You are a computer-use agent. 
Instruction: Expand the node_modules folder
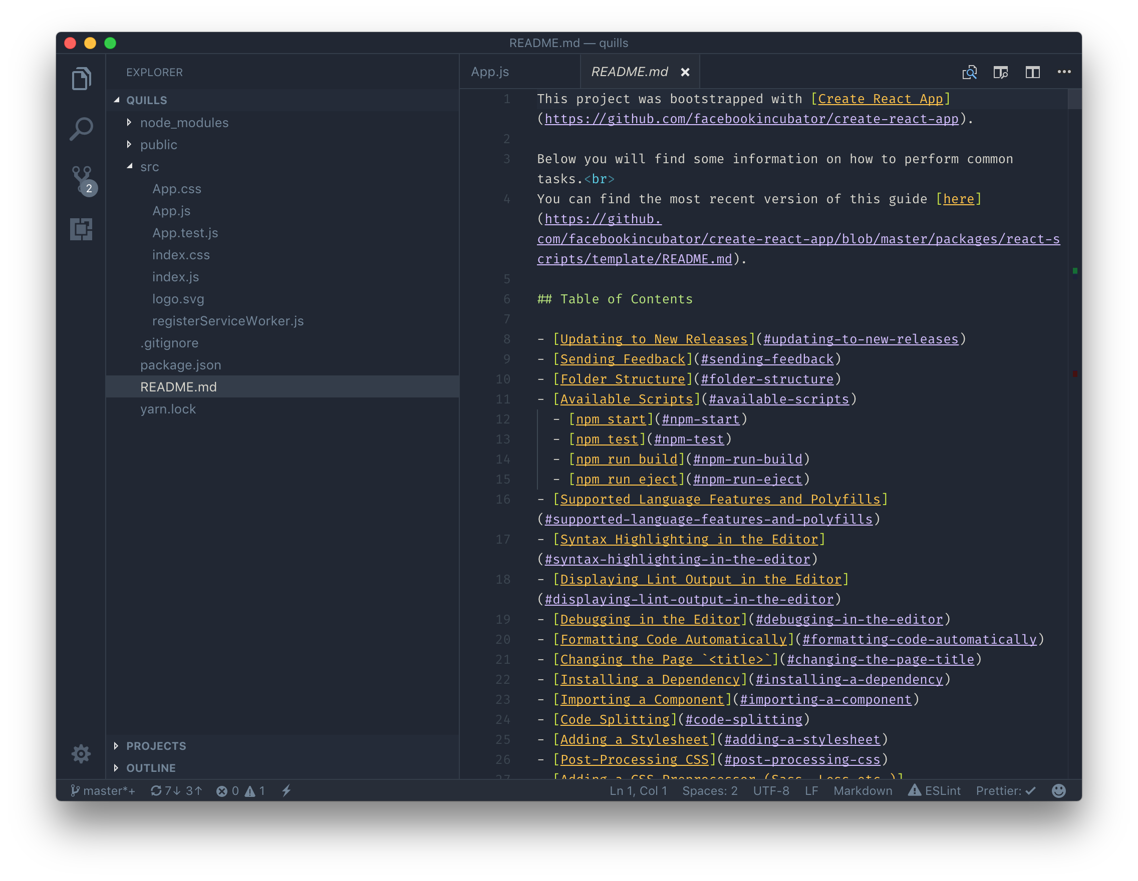tap(184, 122)
